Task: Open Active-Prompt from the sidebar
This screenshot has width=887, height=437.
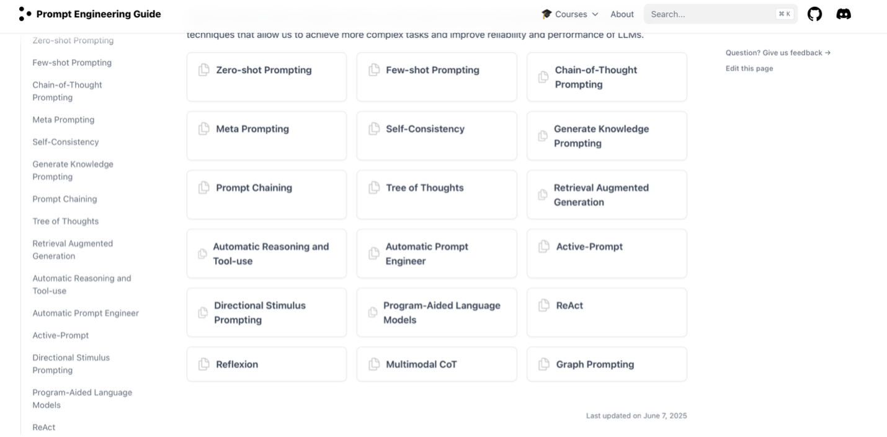Action: 61,335
